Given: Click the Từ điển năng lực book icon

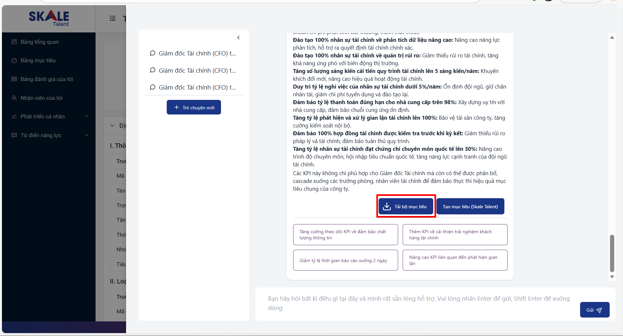Looking at the screenshot, I should [x=14, y=135].
